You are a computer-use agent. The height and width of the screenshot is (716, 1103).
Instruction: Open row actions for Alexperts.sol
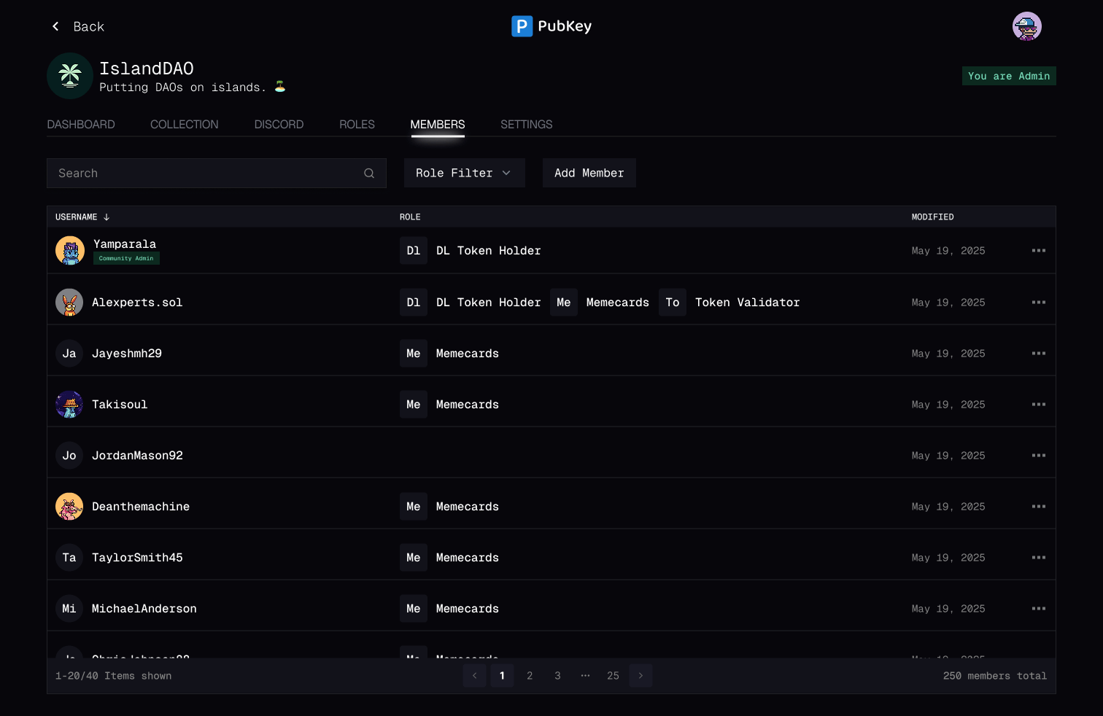click(1039, 303)
